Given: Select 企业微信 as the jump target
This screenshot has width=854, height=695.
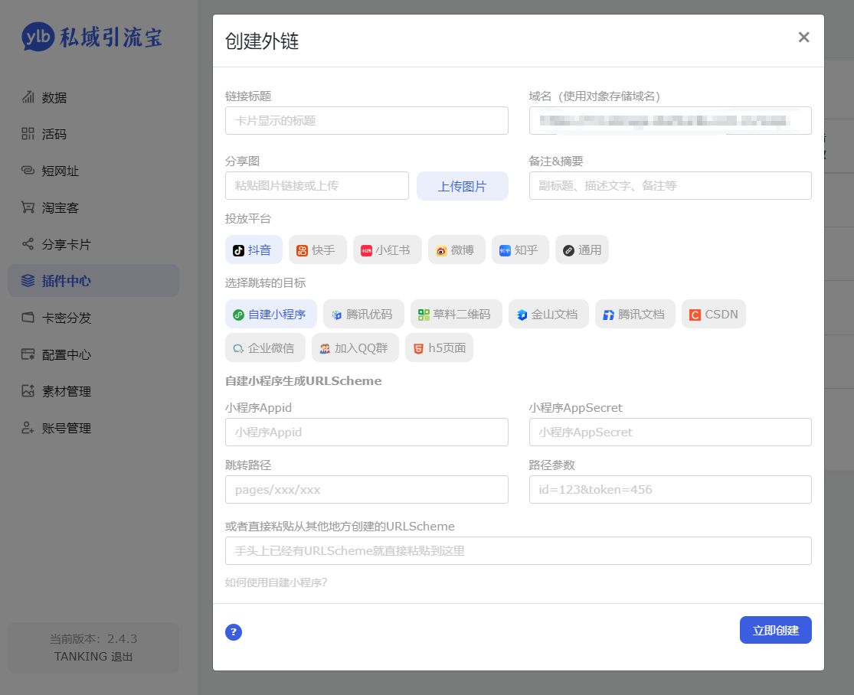Looking at the screenshot, I should [264, 347].
